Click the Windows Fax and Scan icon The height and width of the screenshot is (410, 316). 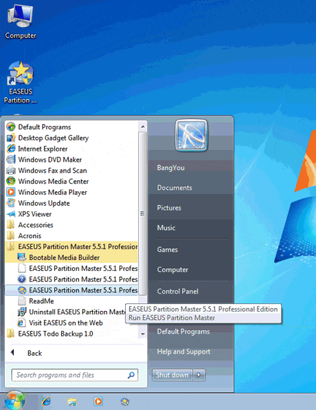pos(11,171)
